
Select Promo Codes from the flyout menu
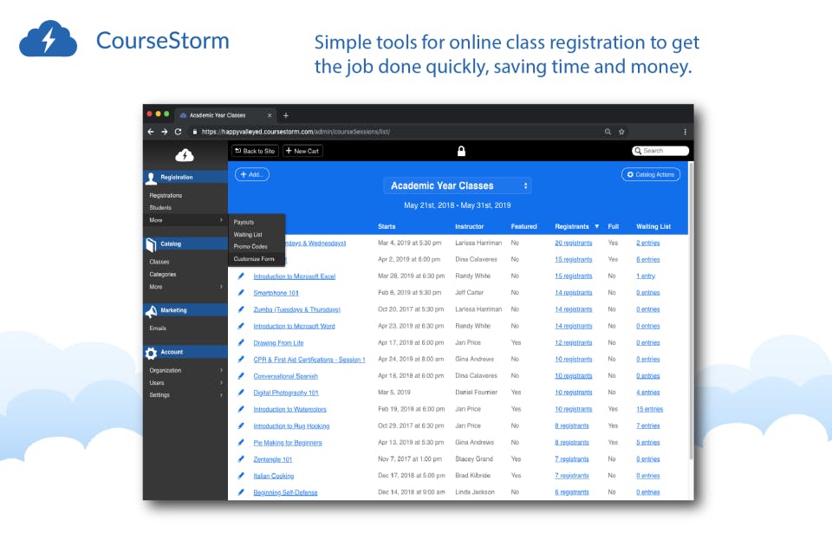click(x=250, y=247)
